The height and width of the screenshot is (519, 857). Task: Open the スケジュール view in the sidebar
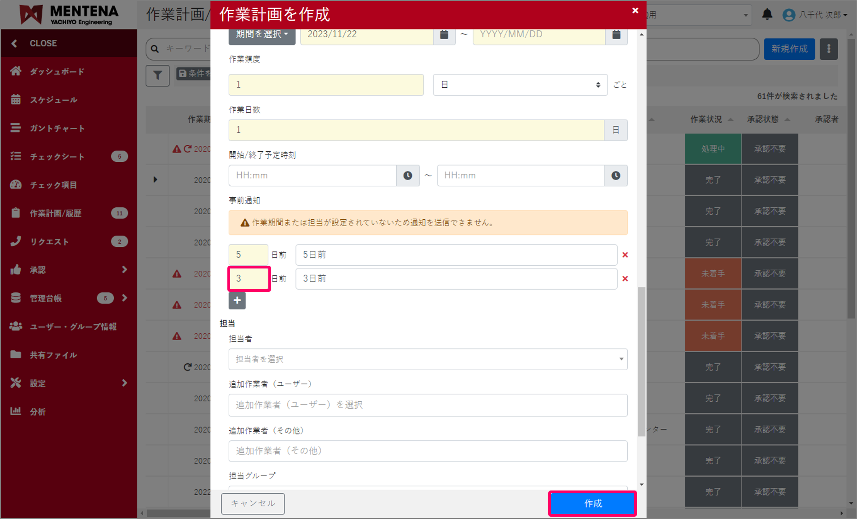(x=55, y=100)
